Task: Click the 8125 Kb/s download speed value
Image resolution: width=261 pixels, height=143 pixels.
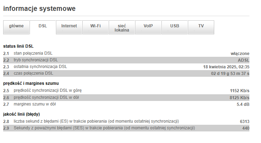Action: coord(240,97)
